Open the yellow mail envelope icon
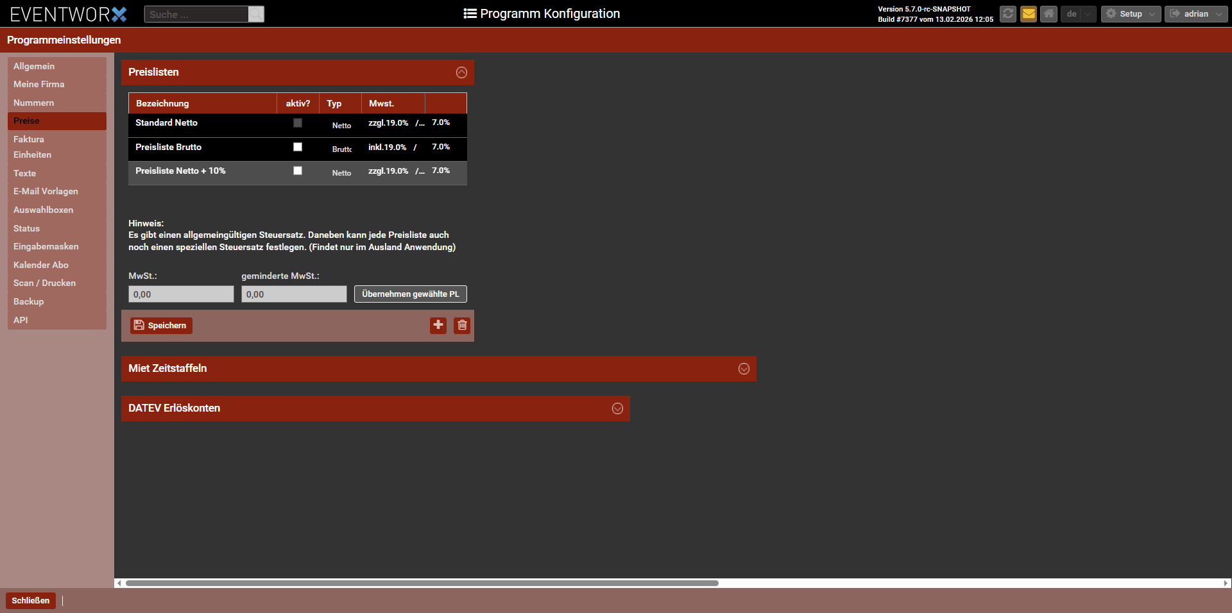 [x=1029, y=13]
